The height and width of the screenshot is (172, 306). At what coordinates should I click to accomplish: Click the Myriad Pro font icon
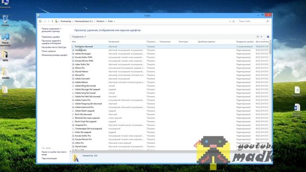[73, 75]
